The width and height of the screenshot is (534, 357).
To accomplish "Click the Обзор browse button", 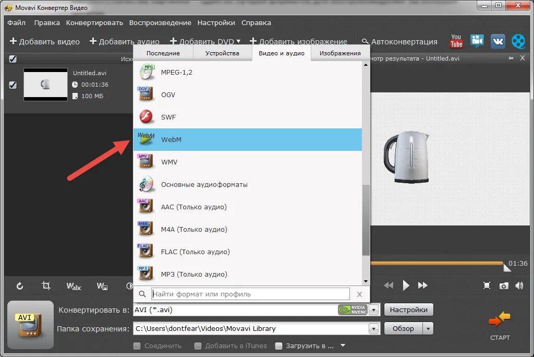I will click(x=404, y=329).
